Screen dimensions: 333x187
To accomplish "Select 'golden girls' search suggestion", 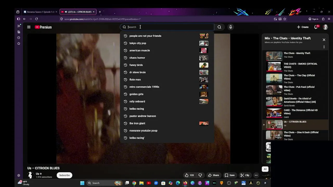I will (167, 94).
